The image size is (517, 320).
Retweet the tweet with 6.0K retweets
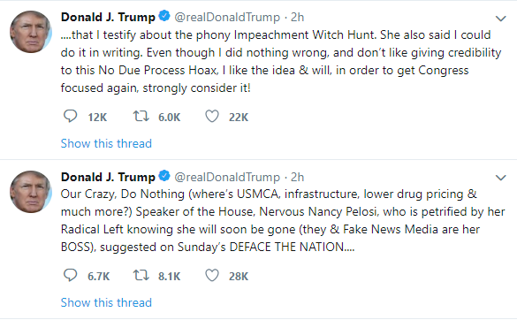pyautogui.click(x=141, y=117)
